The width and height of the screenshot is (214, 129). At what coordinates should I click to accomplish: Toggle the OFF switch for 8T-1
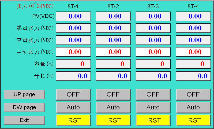click(73, 94)
